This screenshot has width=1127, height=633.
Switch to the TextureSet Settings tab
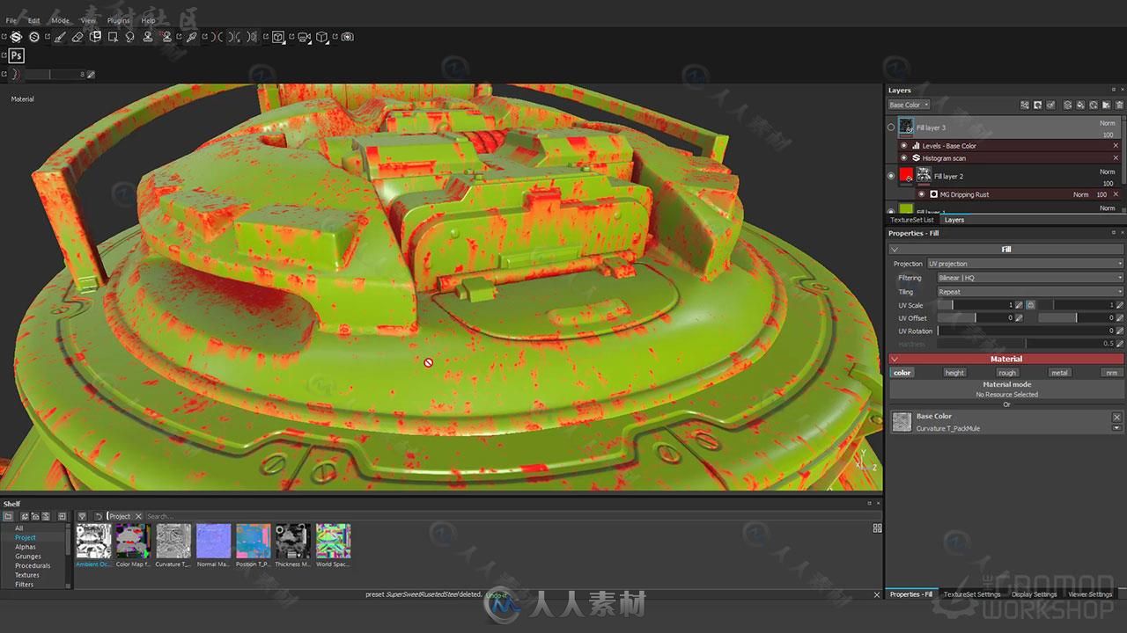(972, 594)
